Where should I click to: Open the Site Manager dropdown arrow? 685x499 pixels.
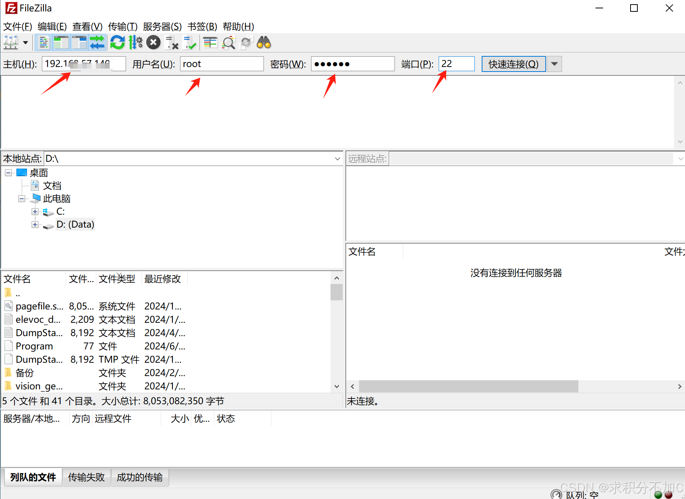[x=26, y=43]
